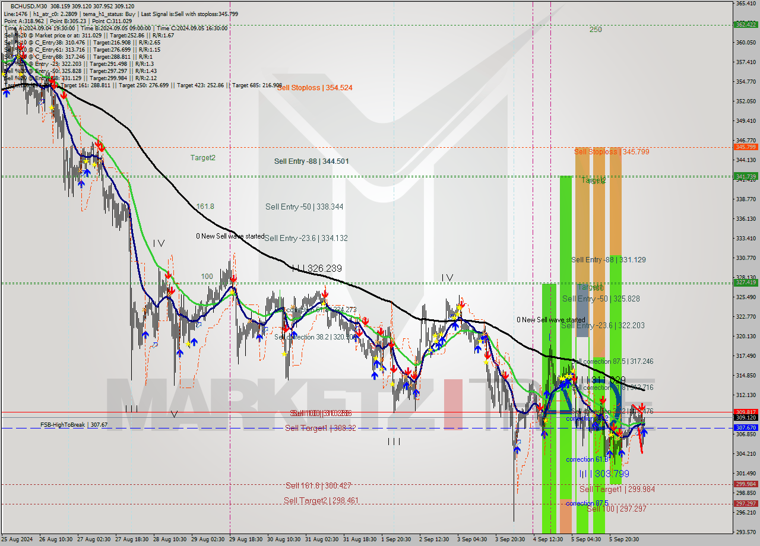
Task: Click the 'I I I 326.239' wave label
Action: [316, 269]
